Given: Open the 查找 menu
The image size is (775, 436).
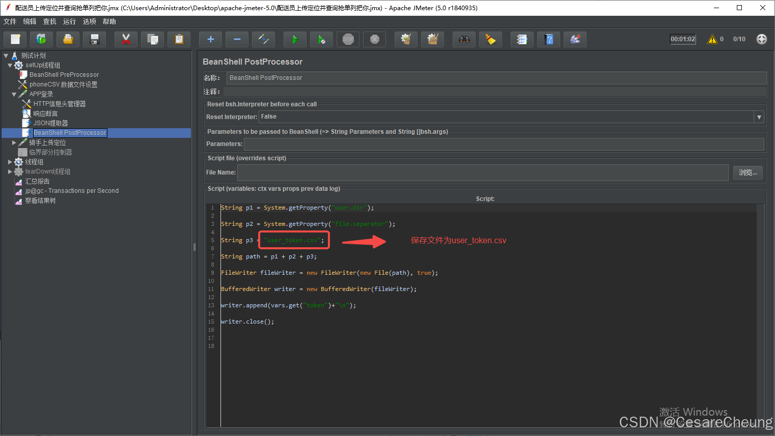Looking at the screenshot, I should point(50,21).
